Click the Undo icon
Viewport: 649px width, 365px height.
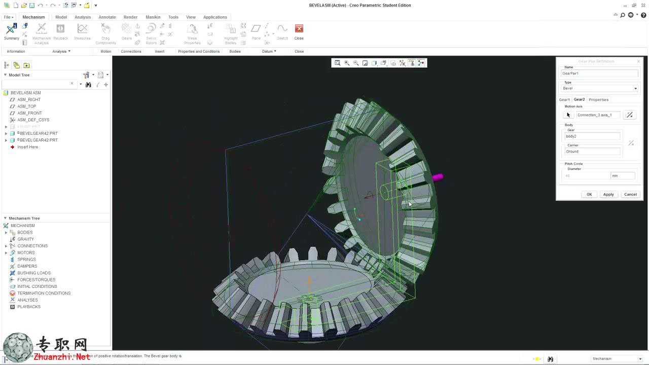(41, 5)
